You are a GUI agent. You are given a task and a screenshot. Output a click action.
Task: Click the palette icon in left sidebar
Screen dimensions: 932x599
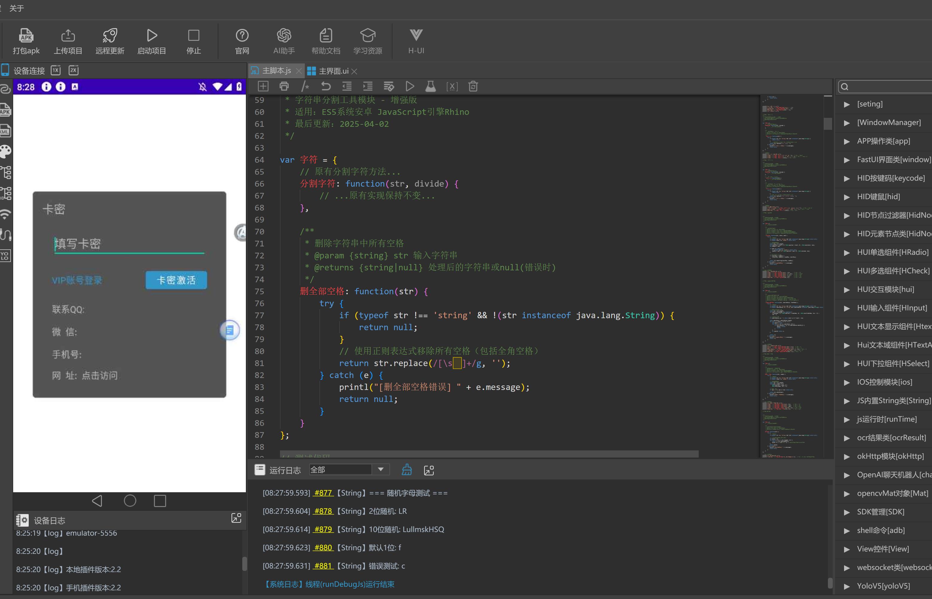coord(5,151)
